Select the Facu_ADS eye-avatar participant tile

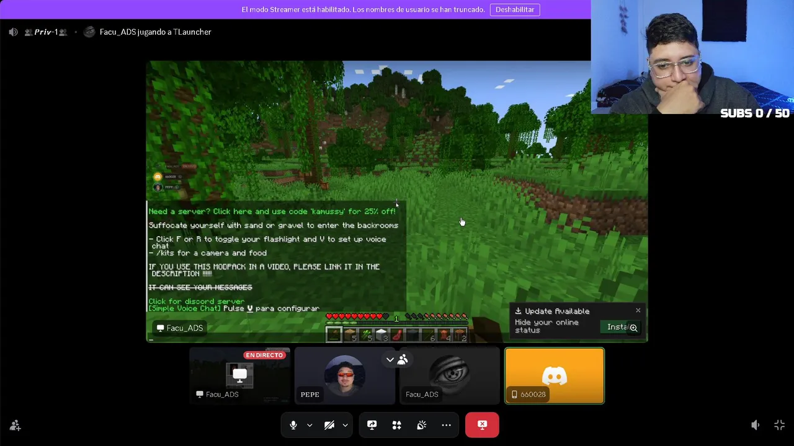(x=450, y=376)
